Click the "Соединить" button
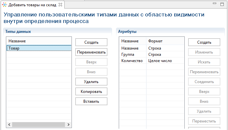 pyautogui.click(x=204, y=82)
